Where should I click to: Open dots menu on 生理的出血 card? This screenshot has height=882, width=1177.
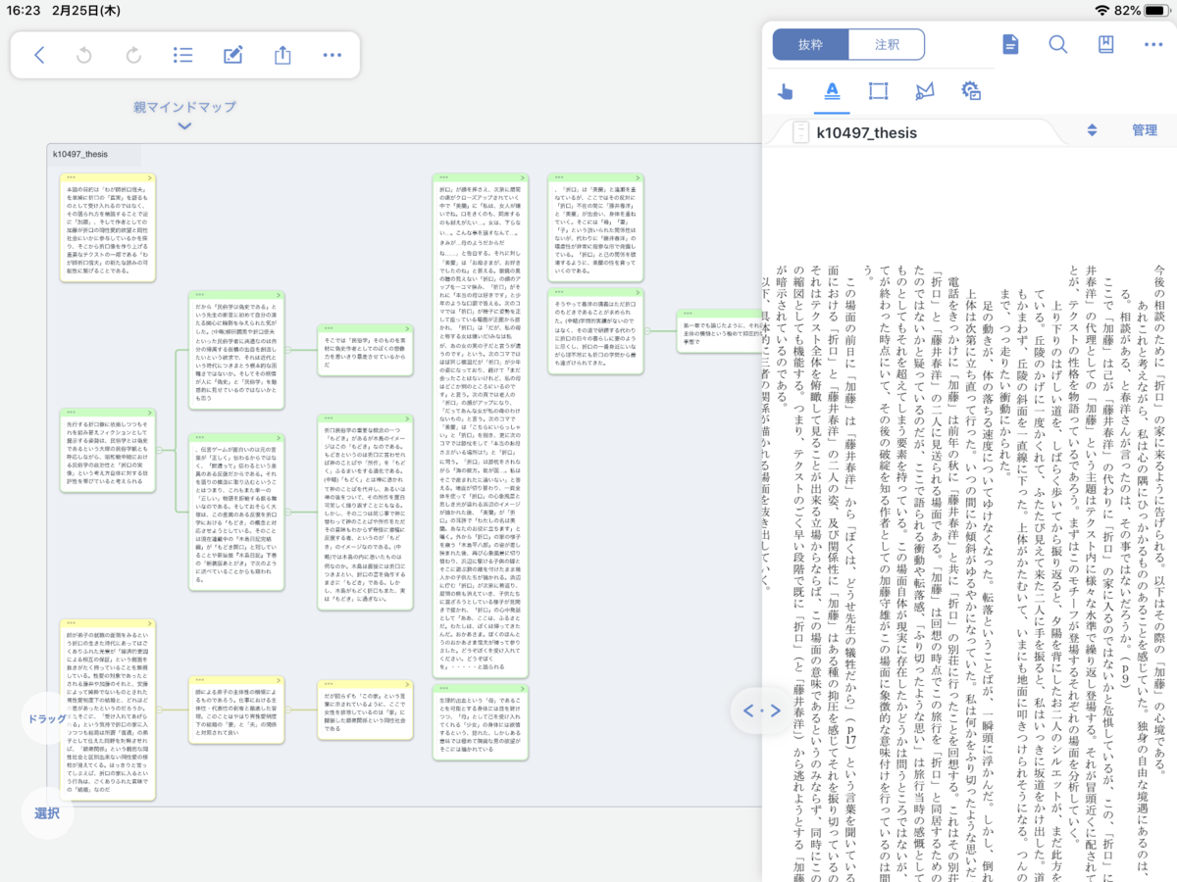[444, 689]
